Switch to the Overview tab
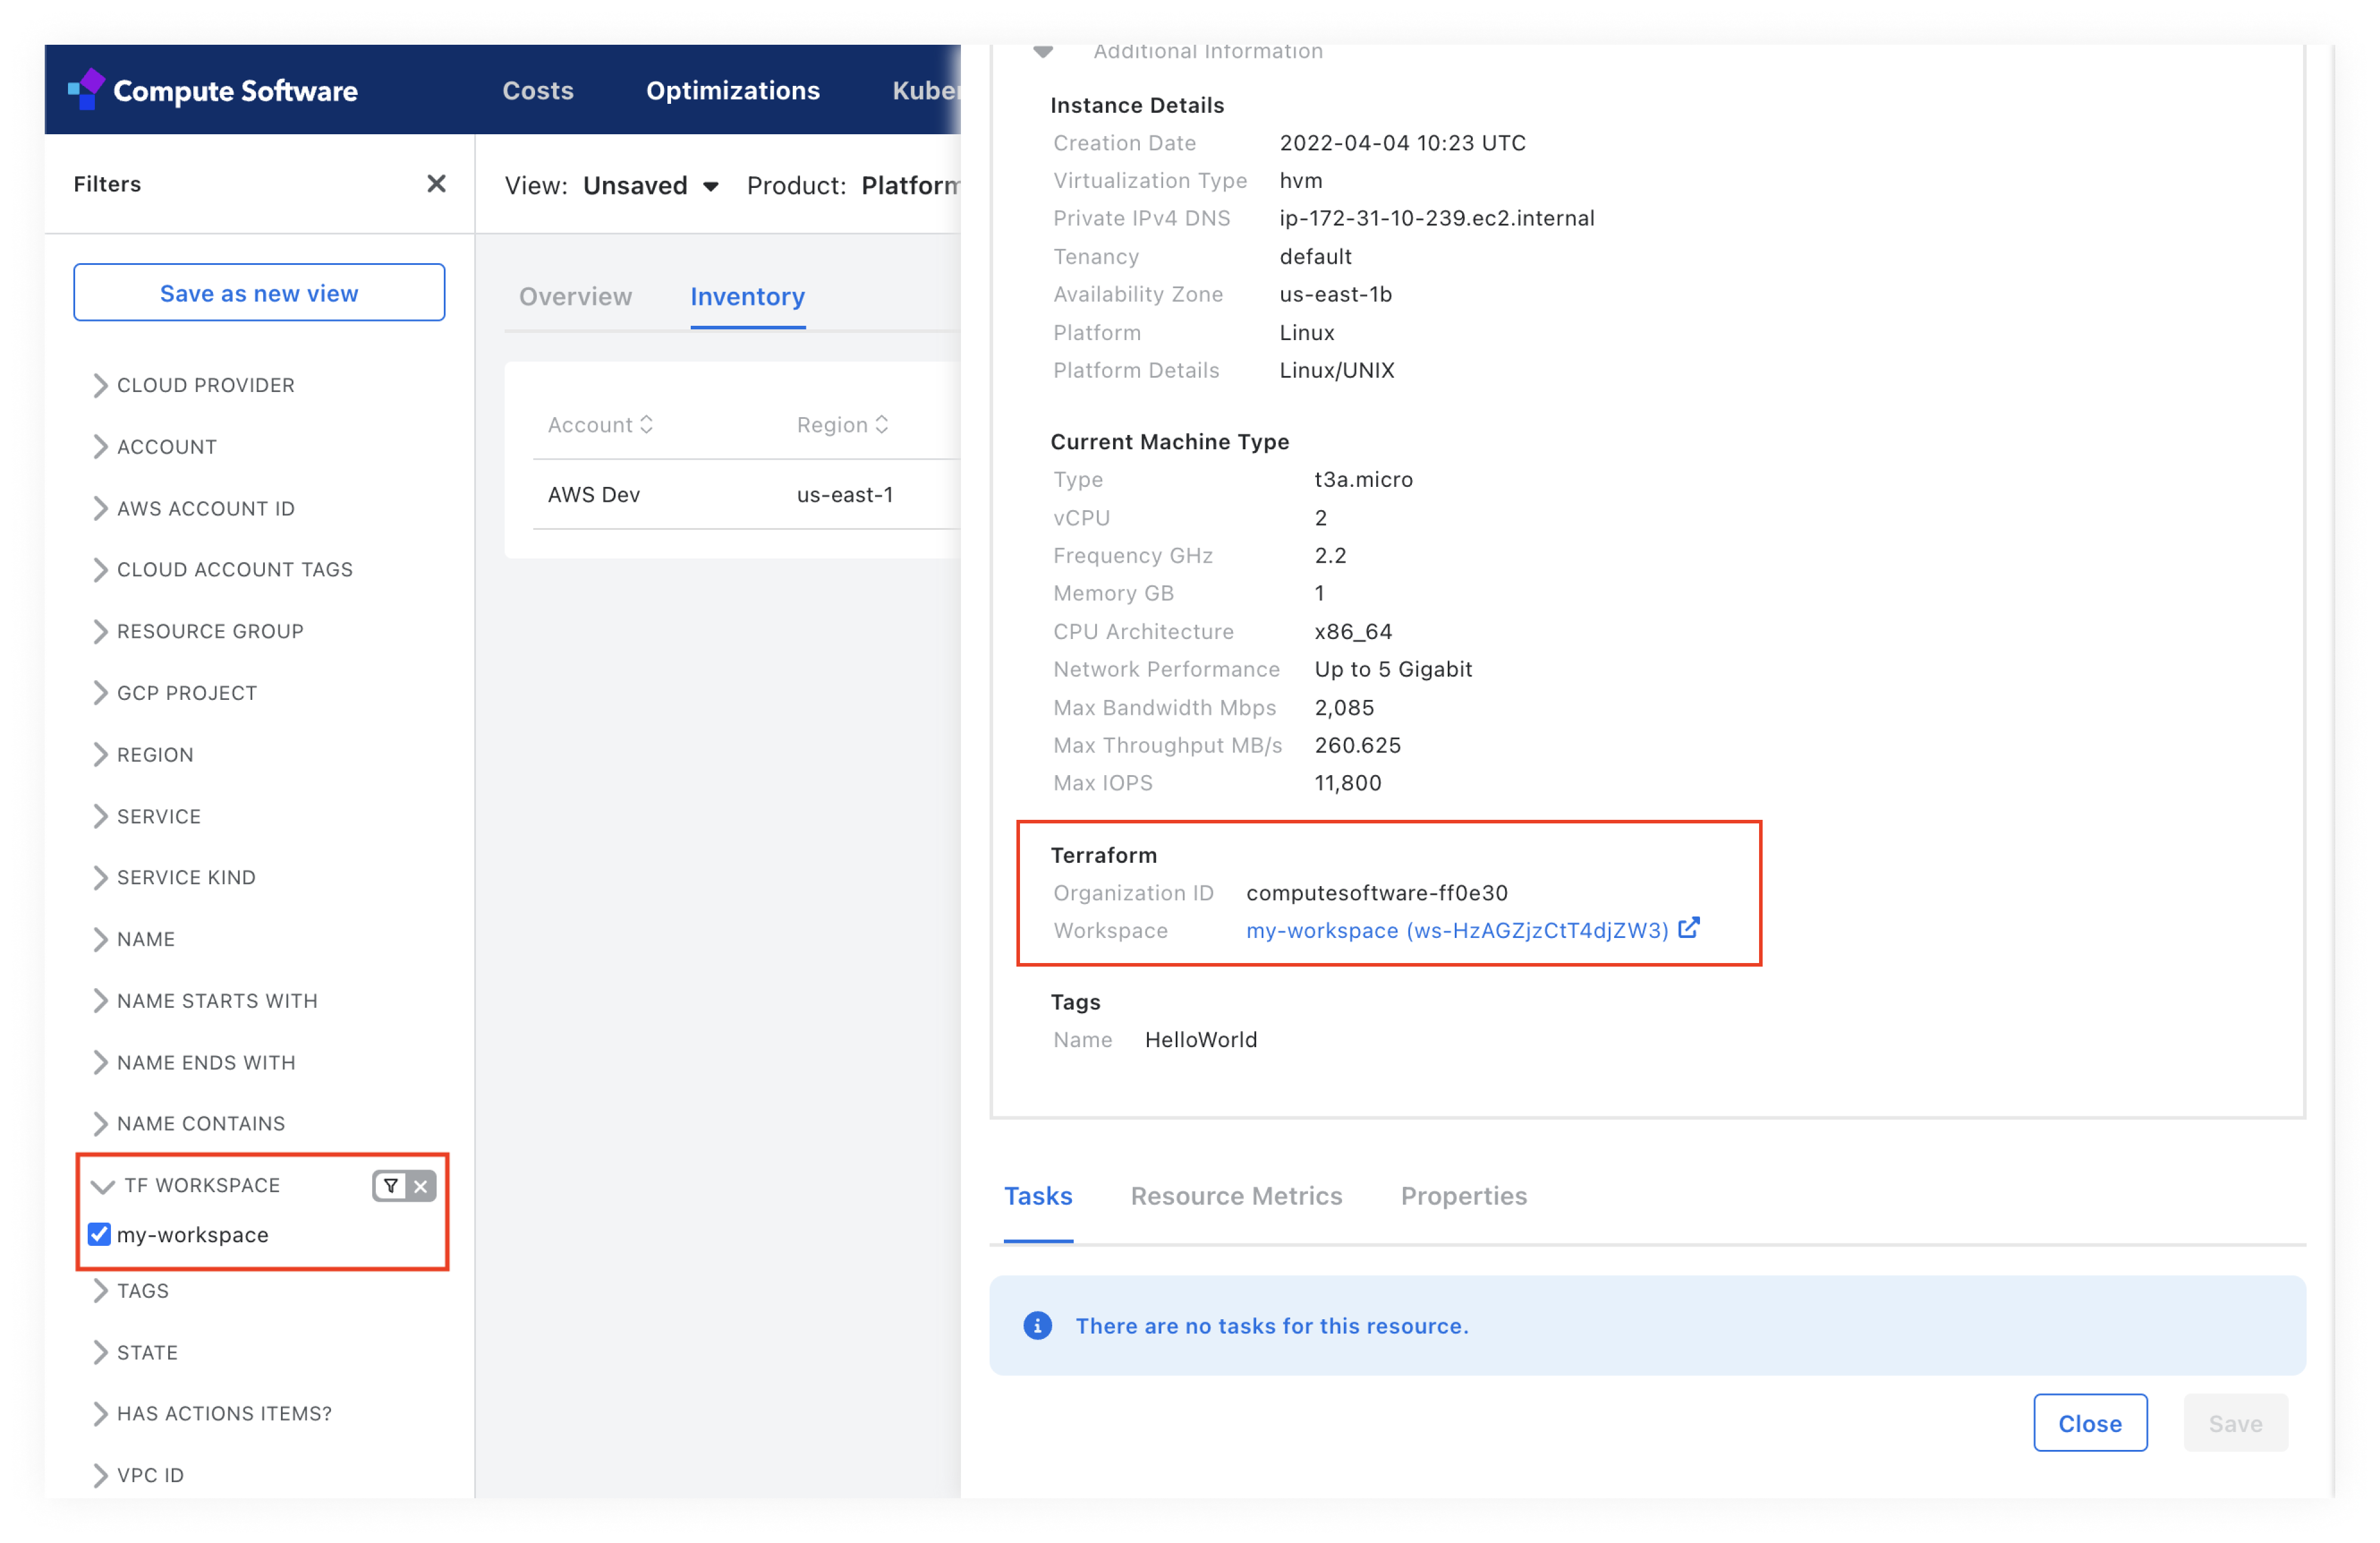Image resolution: width=2380 pixels, height=1543 pixels. click(x=576, y=297)
